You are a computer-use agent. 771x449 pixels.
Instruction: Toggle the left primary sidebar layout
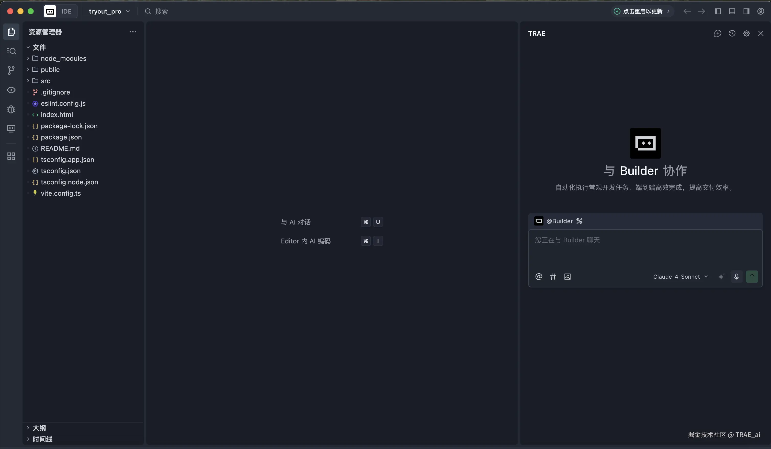tap(718, 11)
